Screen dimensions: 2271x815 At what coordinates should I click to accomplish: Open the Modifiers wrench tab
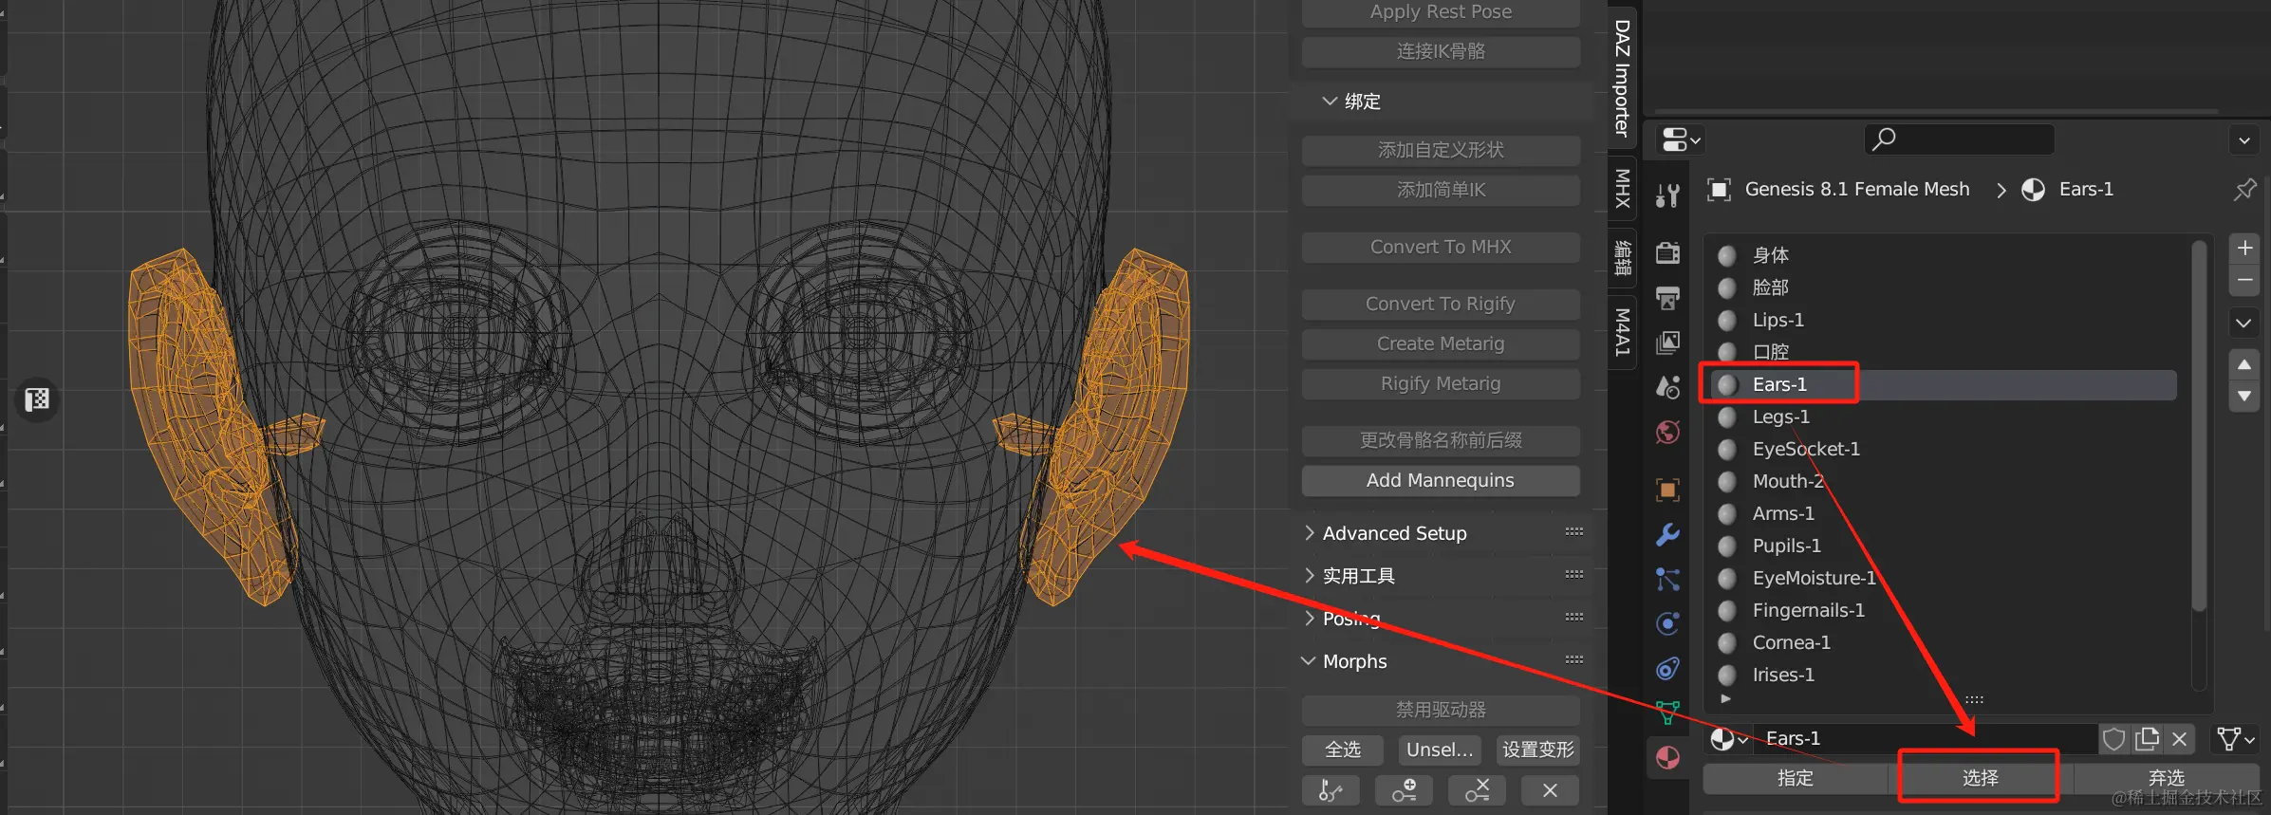(x=1667, y=535)
